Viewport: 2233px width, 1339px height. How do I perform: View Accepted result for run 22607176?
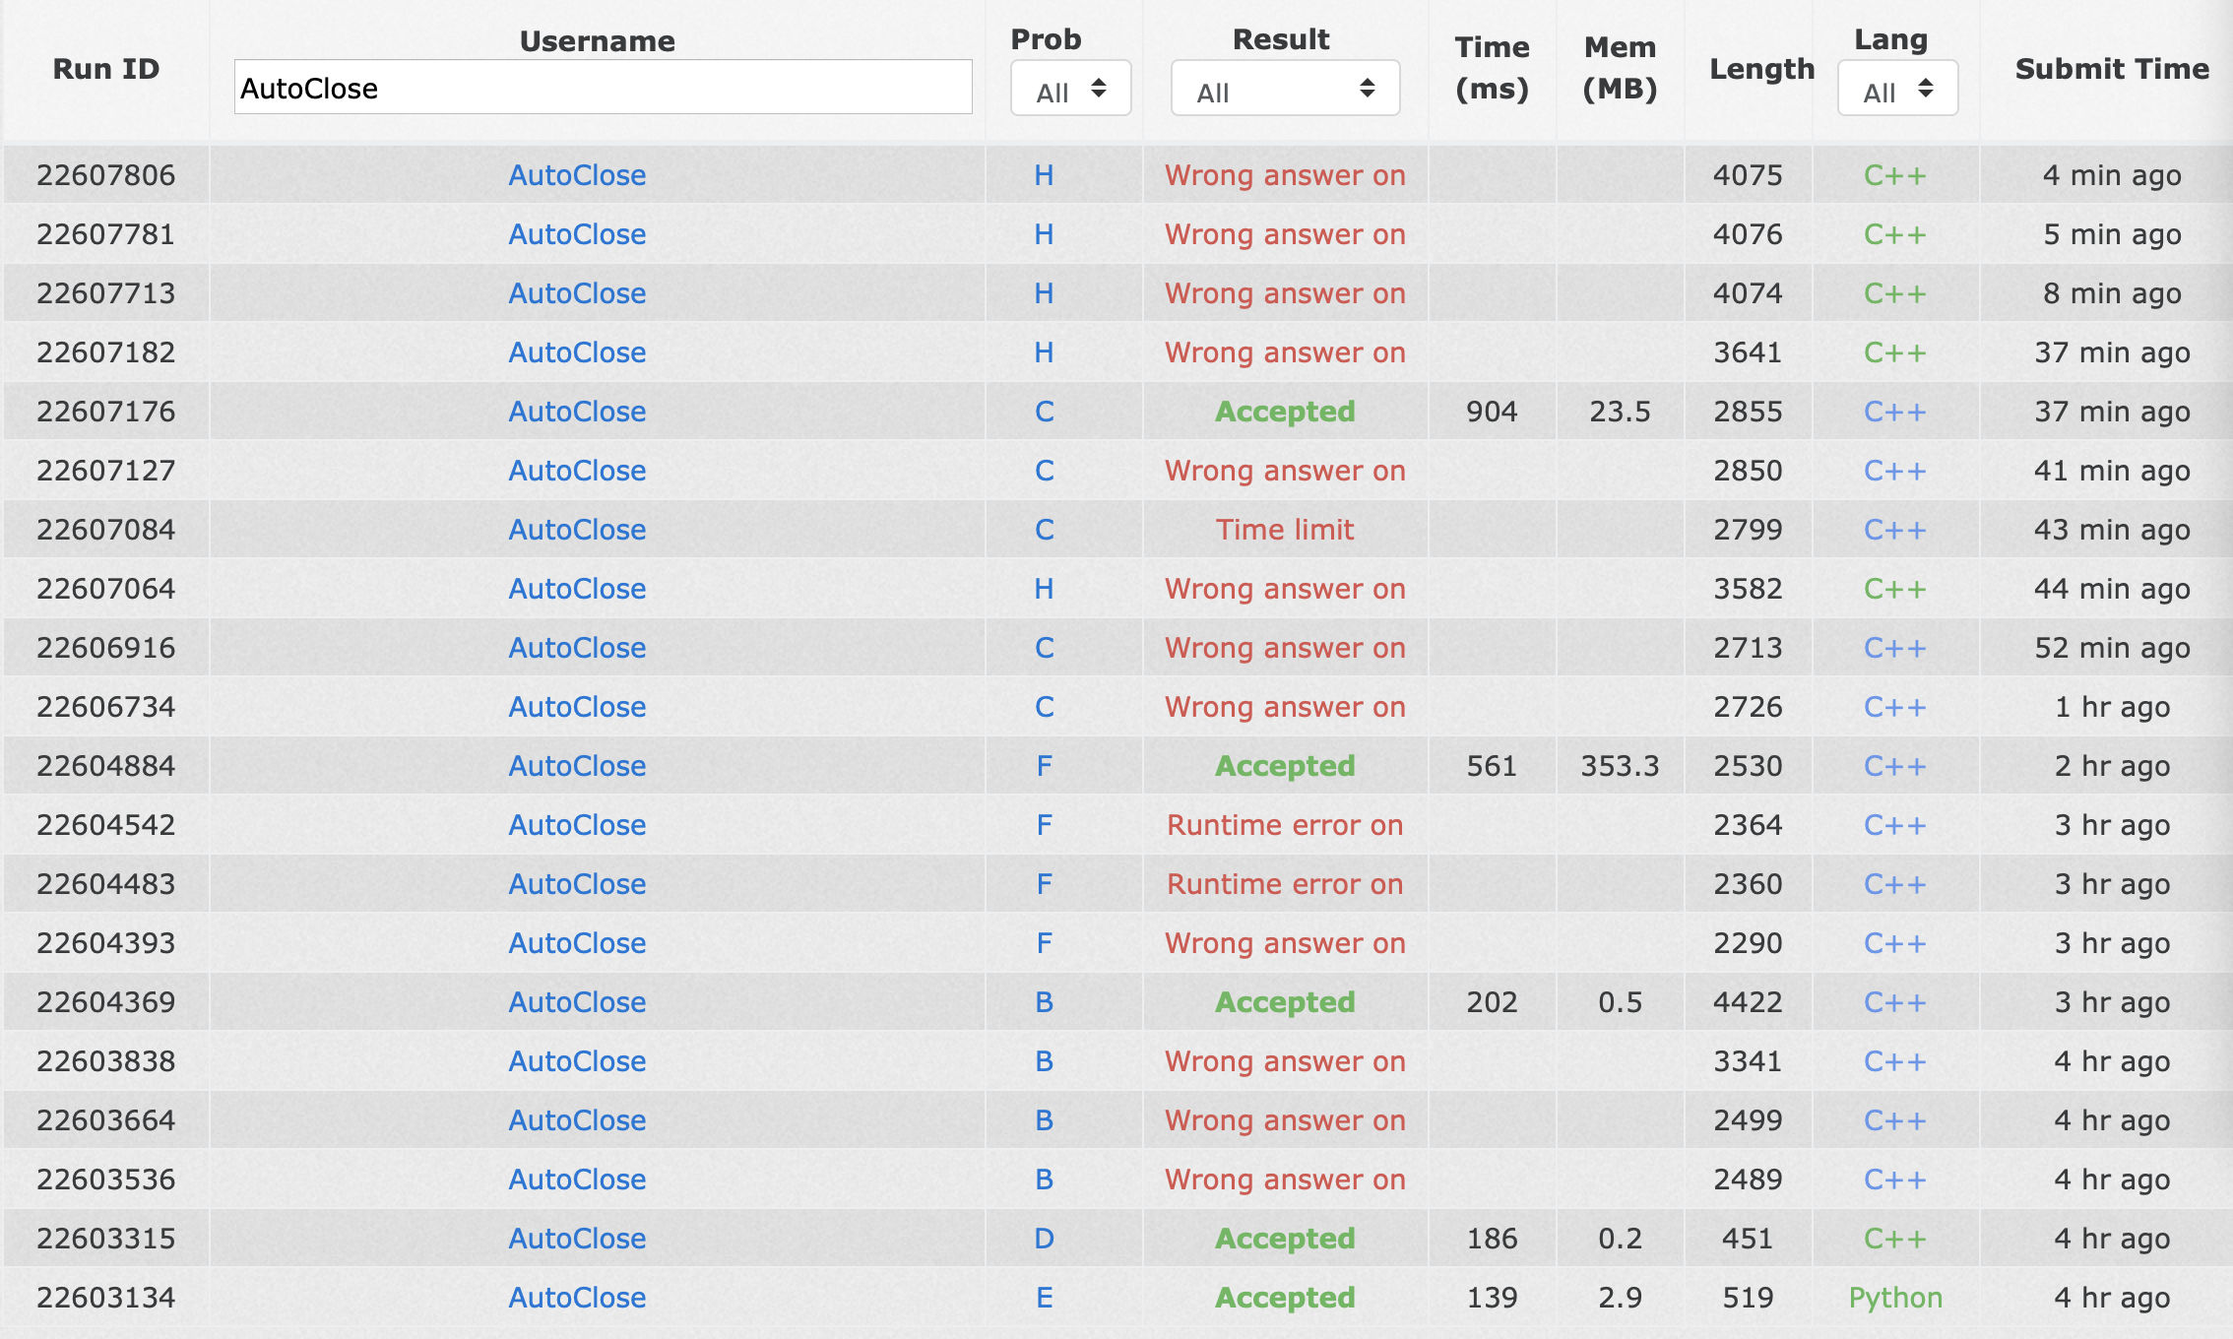coord(1284,412)
